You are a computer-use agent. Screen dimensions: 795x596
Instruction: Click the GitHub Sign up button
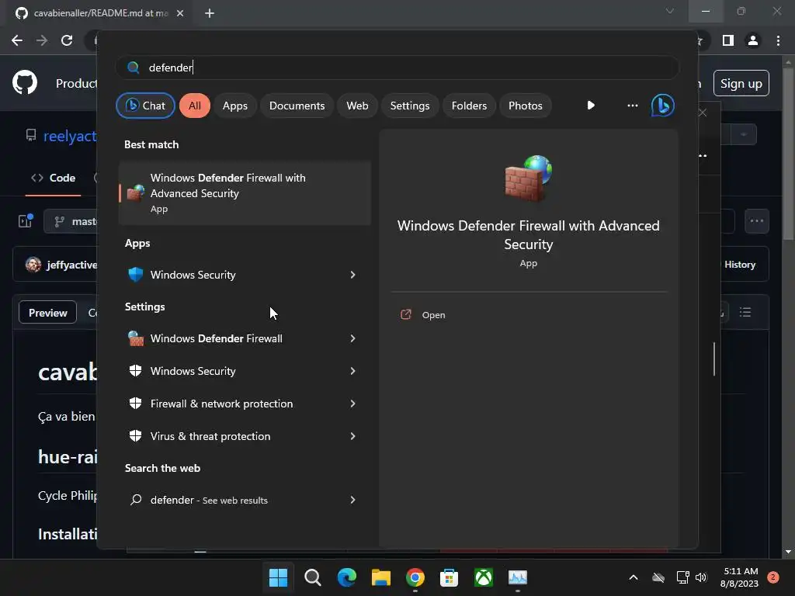pyautogui.click(x=741, y=83)
